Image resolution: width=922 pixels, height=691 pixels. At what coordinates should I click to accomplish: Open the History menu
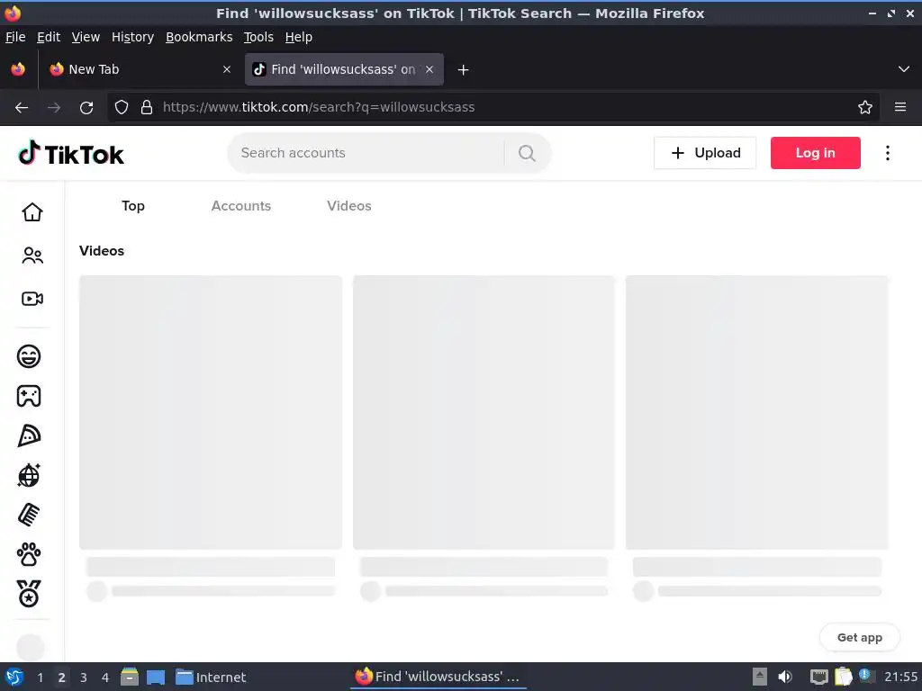133,37
